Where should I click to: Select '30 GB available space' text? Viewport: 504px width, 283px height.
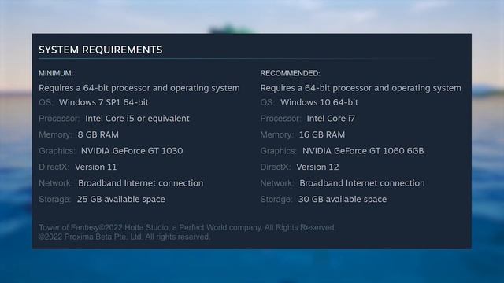pos(343,199)
